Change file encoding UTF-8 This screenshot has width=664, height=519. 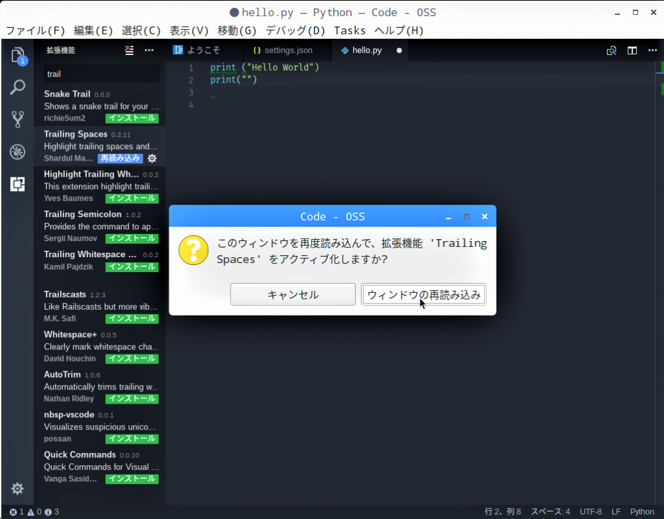[591, 512]
